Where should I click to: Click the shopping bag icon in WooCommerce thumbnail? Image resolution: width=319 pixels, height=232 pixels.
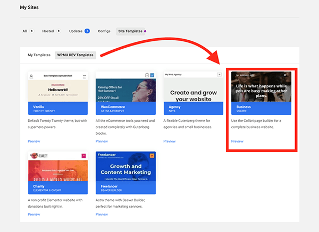pyautogui.click(x=147, y=75)
